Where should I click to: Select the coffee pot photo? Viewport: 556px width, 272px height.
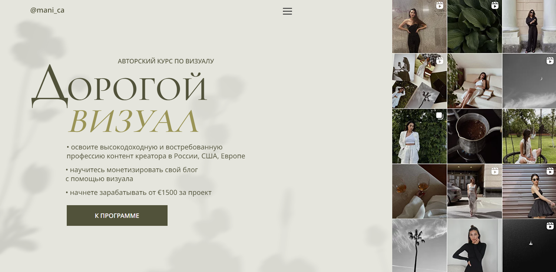click(x=474, y=136)
